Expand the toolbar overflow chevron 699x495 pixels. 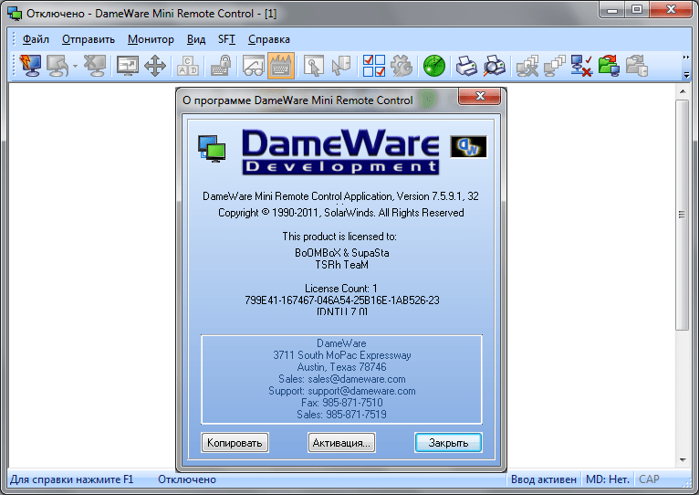tap(686, 58)
